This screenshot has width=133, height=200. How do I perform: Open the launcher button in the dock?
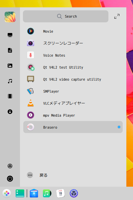[x=7, y=193]
